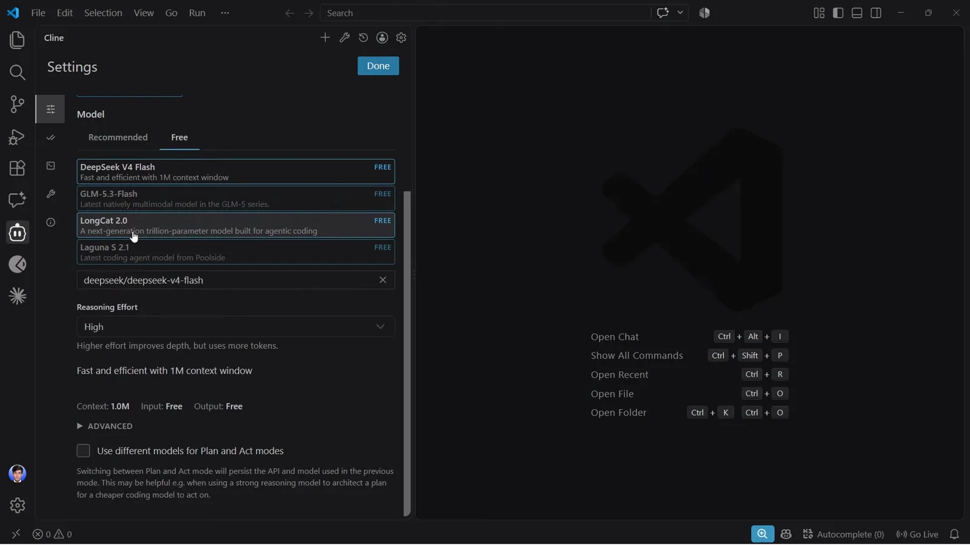
Task: Open the View menu
Action: [144, 13]
